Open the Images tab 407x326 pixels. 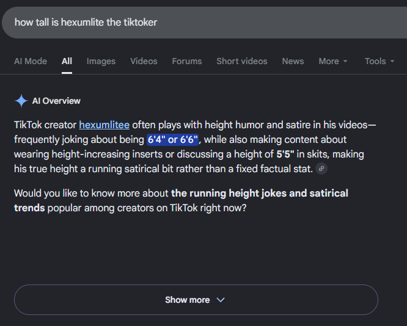[x=101, y=61]
